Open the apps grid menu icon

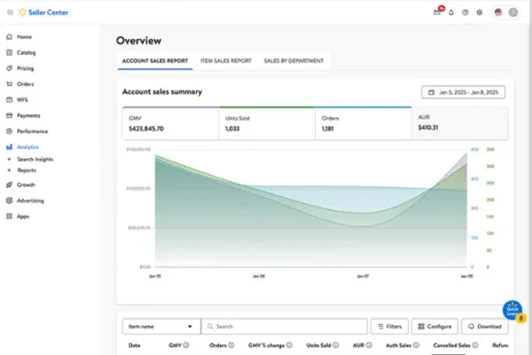[x=10, y=12]
